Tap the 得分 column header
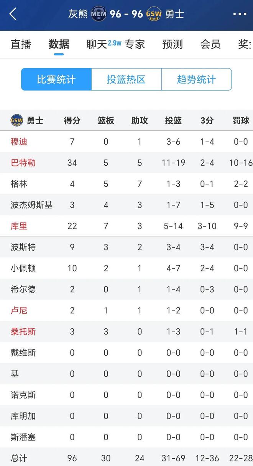 point(72,120)
